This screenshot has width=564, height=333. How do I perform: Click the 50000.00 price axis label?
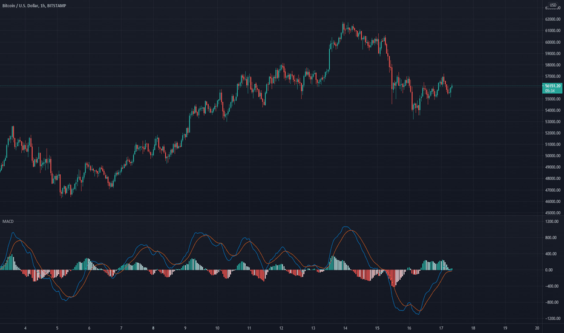pos(553,156)
